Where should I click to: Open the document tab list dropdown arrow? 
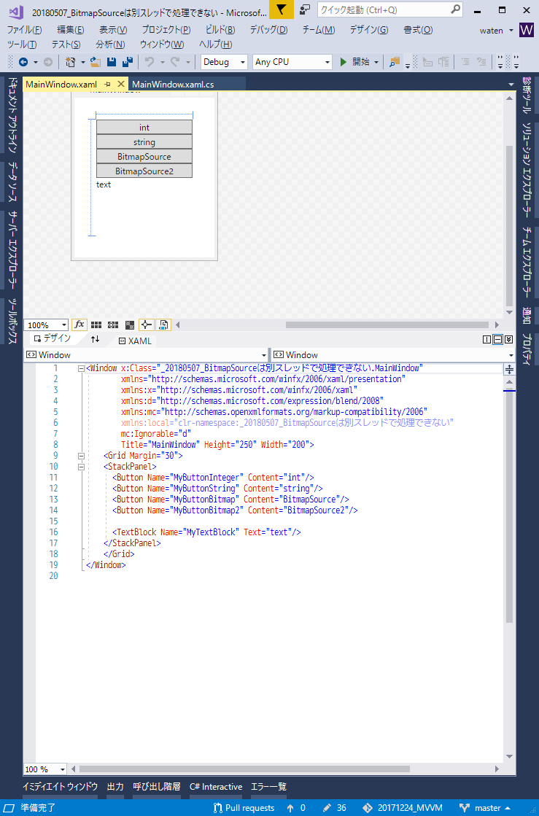pos(511,85)
